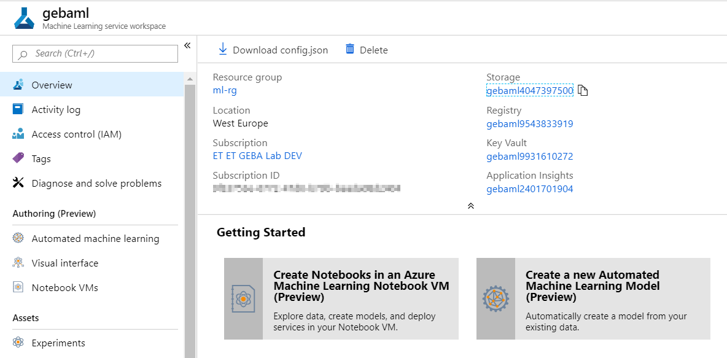This screenshot has height=358, width=727.
Task: Click the Delete trash can icon
Action: [350, 49]
